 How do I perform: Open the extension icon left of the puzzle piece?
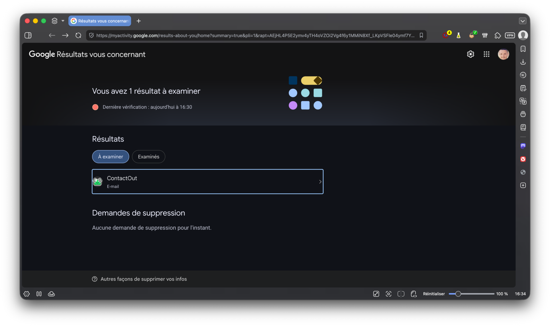click(x=485, y=35)
